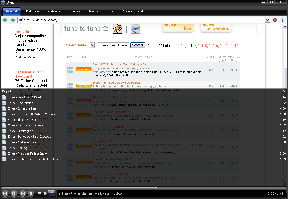Go forward with the green forward arrow

[x=13, y=20]
